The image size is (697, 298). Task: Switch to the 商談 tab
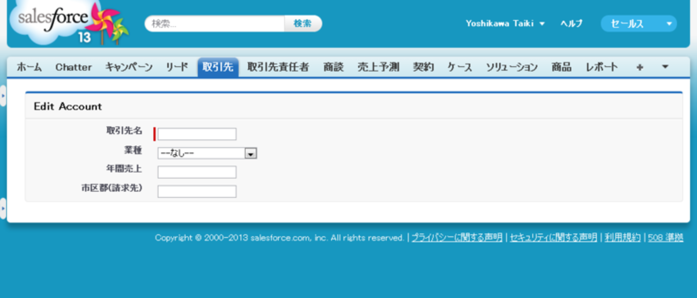[333, 68]
